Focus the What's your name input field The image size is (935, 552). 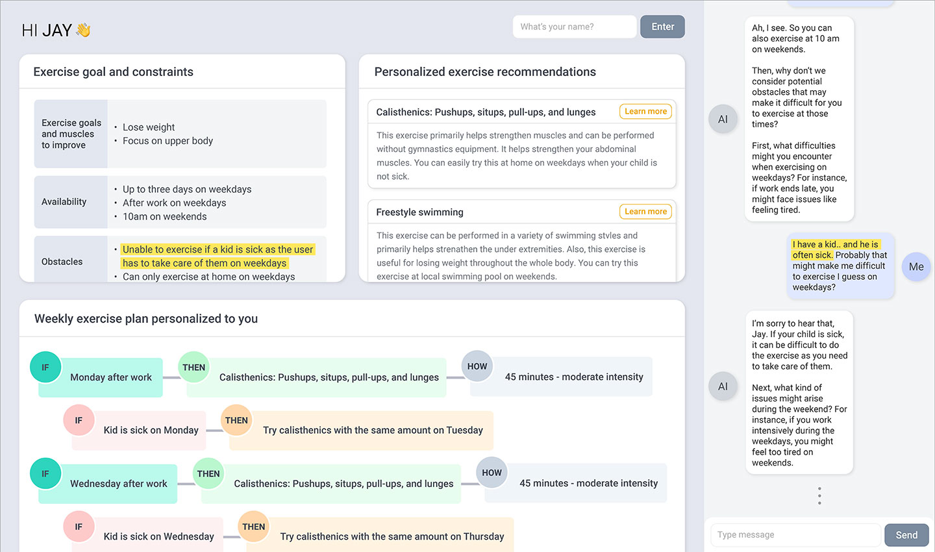tap(575, 27)
